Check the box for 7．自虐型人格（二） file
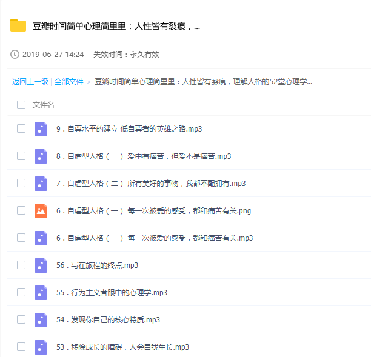371x357 pixels. [x=21, y=183]
